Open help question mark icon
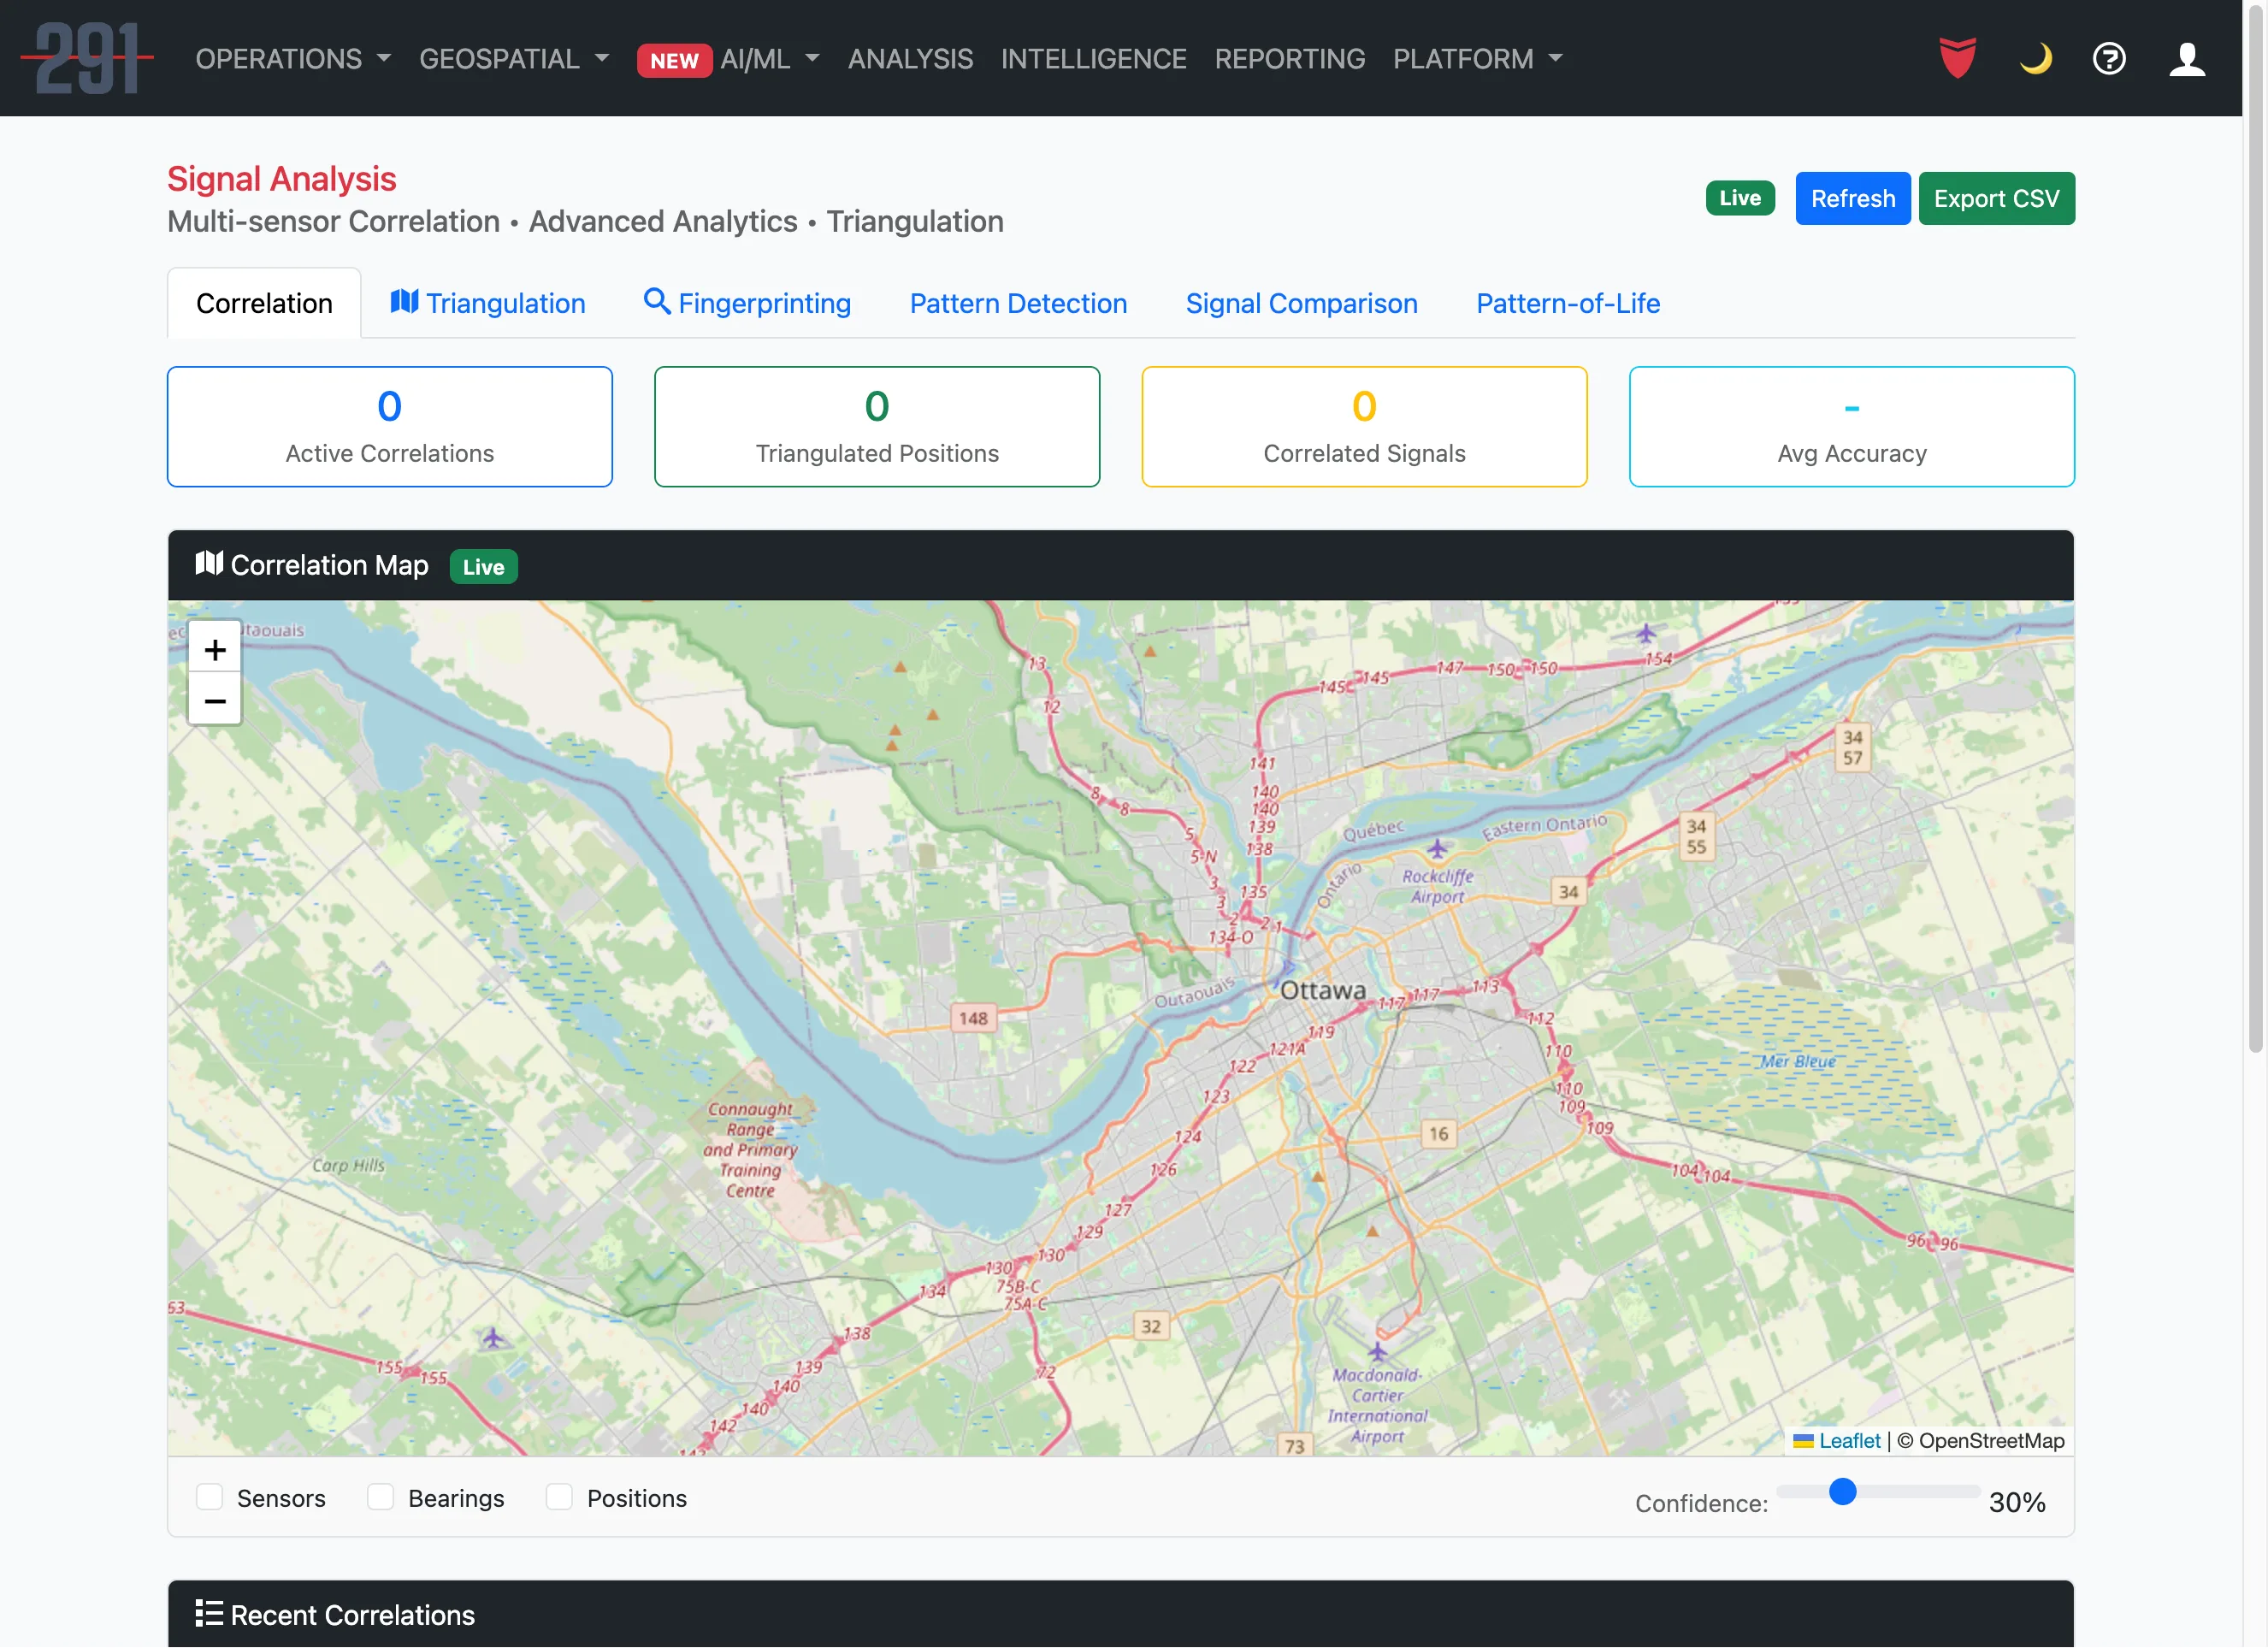Viewport: 2268px width, 1648px height. click(x=2109, y=58)
